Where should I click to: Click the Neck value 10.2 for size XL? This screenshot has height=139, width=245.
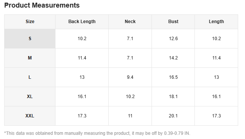click(130, 97)
